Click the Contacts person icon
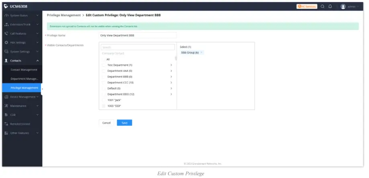 point(6,61)
